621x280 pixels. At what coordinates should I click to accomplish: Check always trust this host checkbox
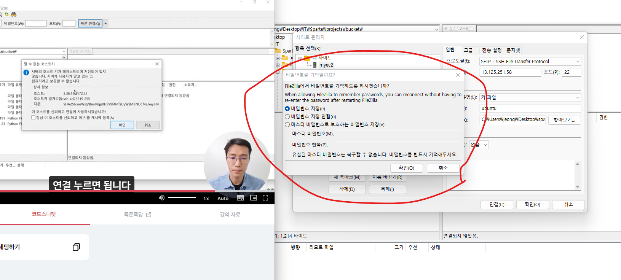click(34, 118)
